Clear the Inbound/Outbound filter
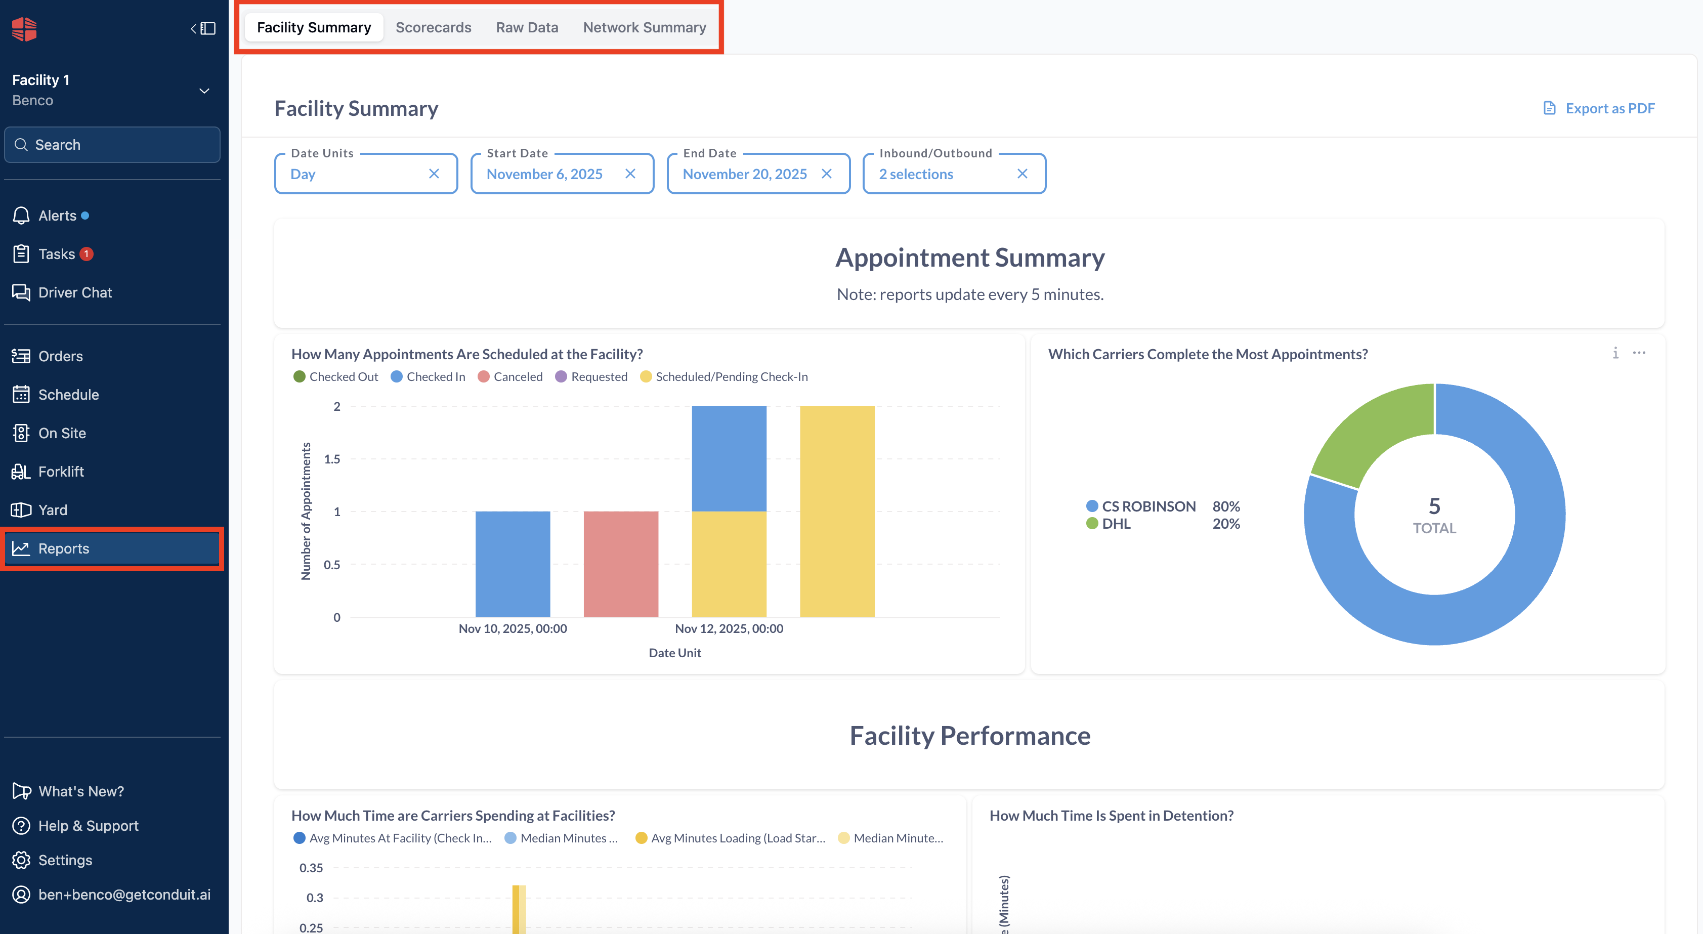This screenshot has width=1703, height=934. [1022, 174]
